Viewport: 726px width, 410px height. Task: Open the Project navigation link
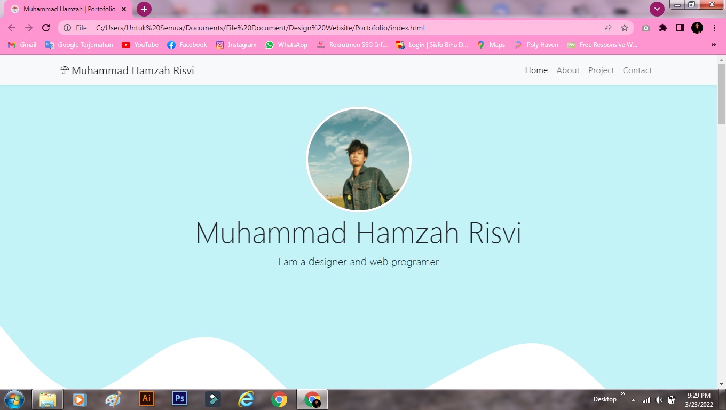tap(601, 70)
